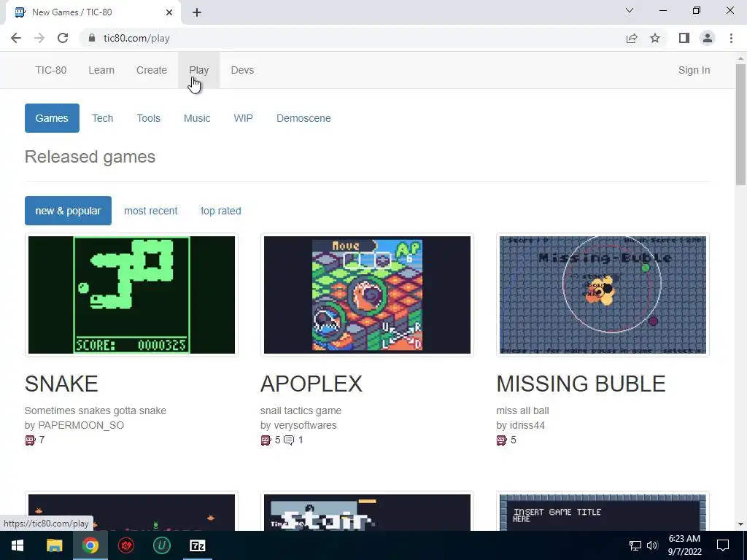The height and width of the screenshot is (560, 747).
Task: Click the browser Back arrow
Action: (x=16, y=38)
